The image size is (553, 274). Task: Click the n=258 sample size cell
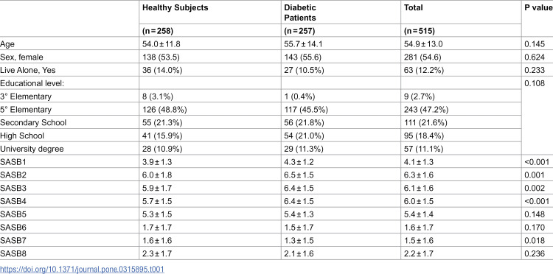pos(158,31)
